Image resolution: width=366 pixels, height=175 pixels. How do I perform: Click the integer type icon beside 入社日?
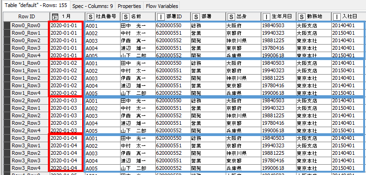[x=336, y=16]
